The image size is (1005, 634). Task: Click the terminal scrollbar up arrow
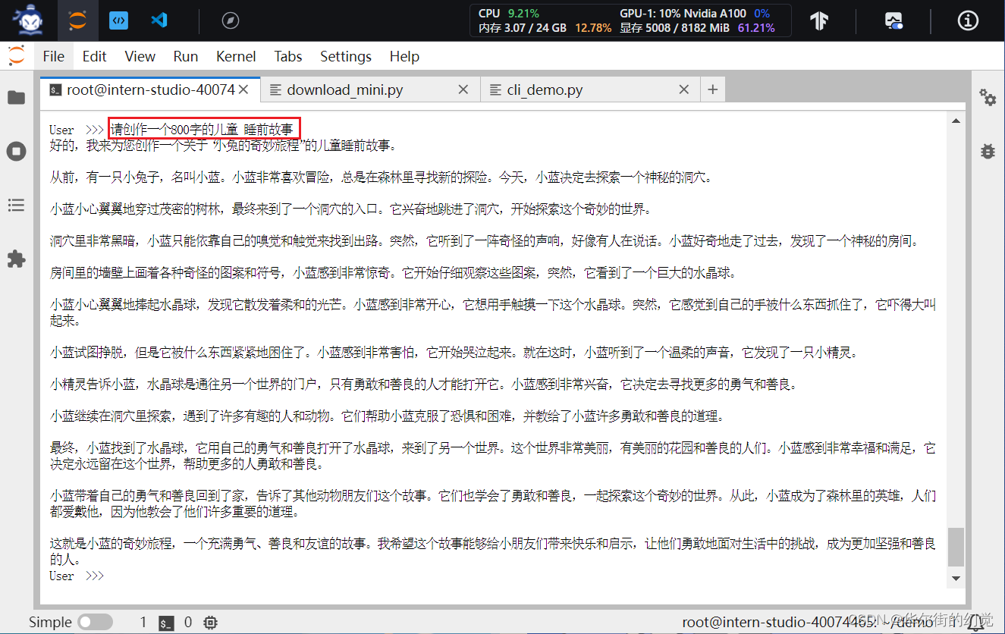pos(956,121)
